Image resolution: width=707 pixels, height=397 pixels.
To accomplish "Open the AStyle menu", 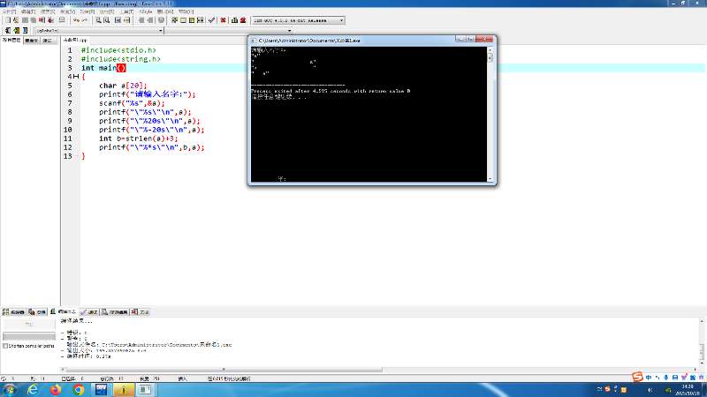I will [x=146, y=11].
